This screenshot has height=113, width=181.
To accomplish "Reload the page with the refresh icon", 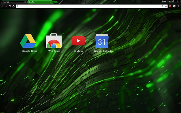I will [x=10, y=6].
